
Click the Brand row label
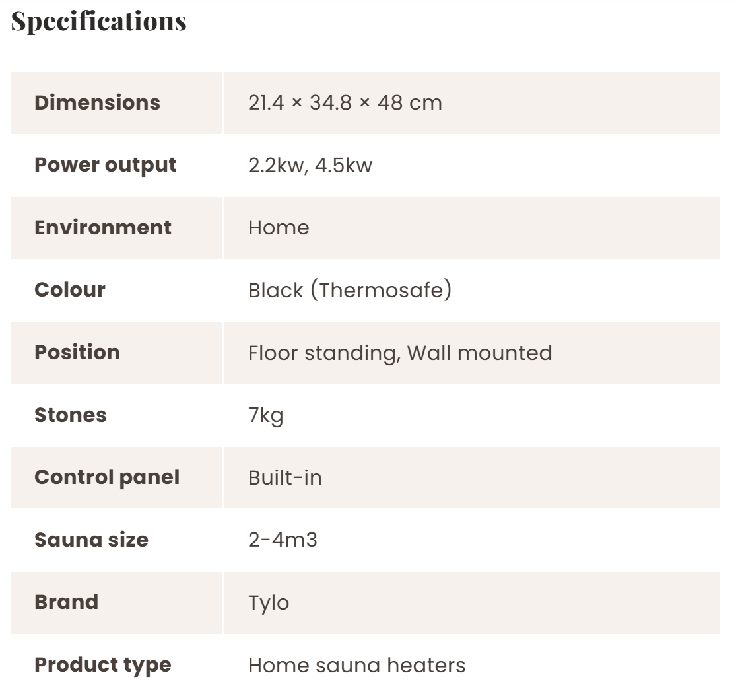[66, 602]
